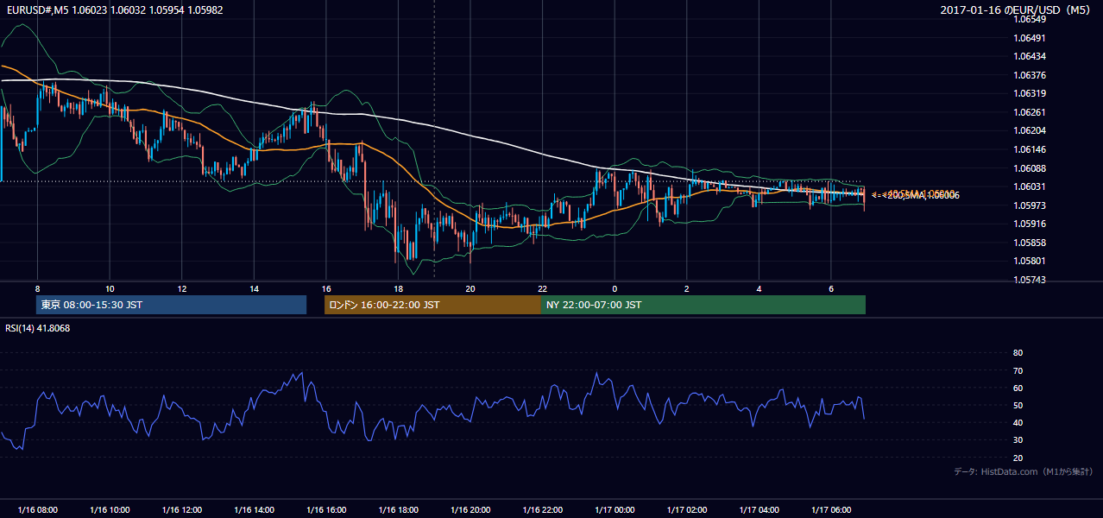This screenshot has height=518, width=1103.
Task: Click price axis value 1.06261
Action: click(x=1029, y=112)
